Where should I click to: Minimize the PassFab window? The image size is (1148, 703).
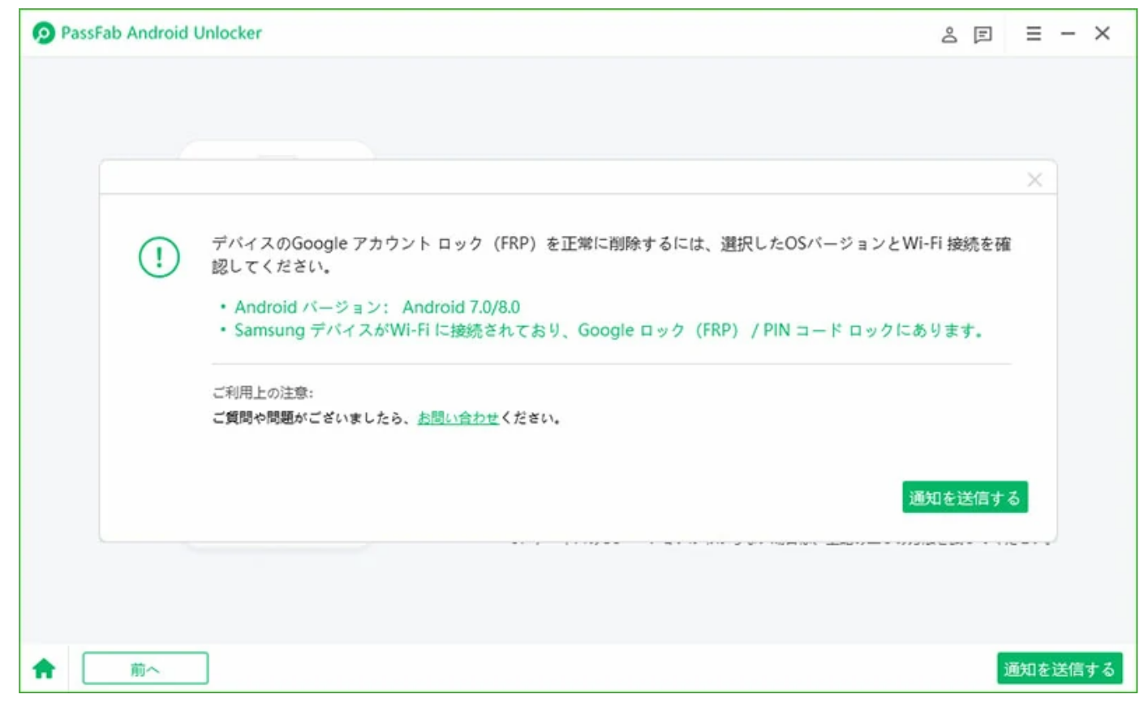pyautogui.click(x=1068, y=33)
